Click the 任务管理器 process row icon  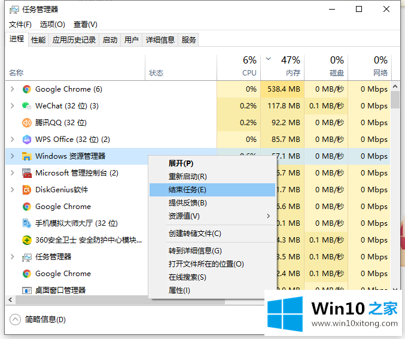click(x=26, y=257)
